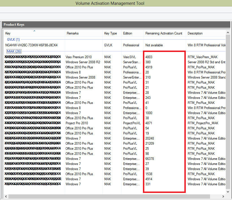Click the Win 8 RTM Professional Volume description

(x=207, y=45)
